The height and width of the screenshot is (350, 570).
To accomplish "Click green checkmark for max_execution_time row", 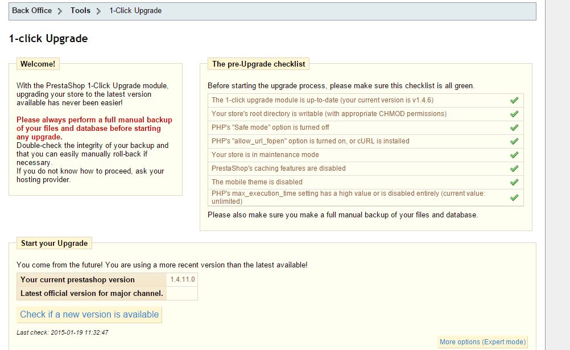I will (514, 197).
